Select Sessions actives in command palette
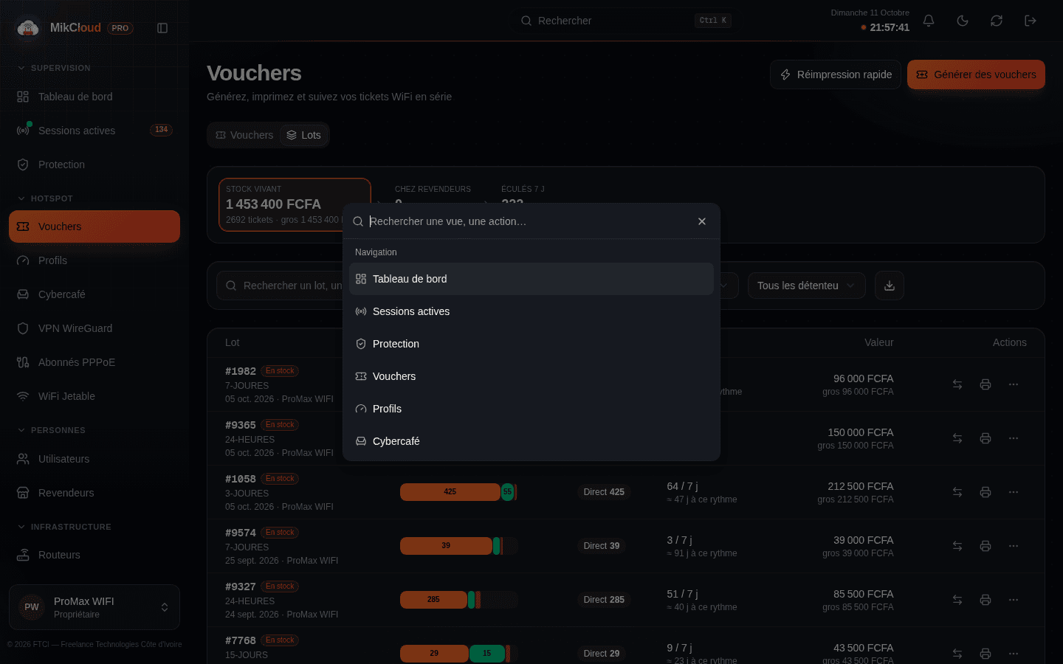Screen dimensions: 1063x664 tap(531, 311)
